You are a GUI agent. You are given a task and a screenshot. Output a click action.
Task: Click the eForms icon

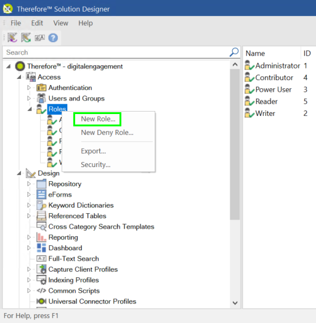(41, 194)
